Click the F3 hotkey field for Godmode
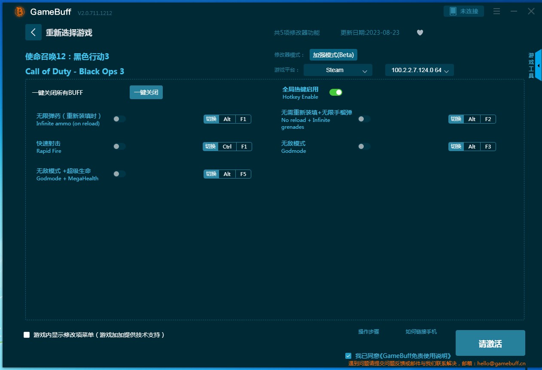 coord(488,146)
